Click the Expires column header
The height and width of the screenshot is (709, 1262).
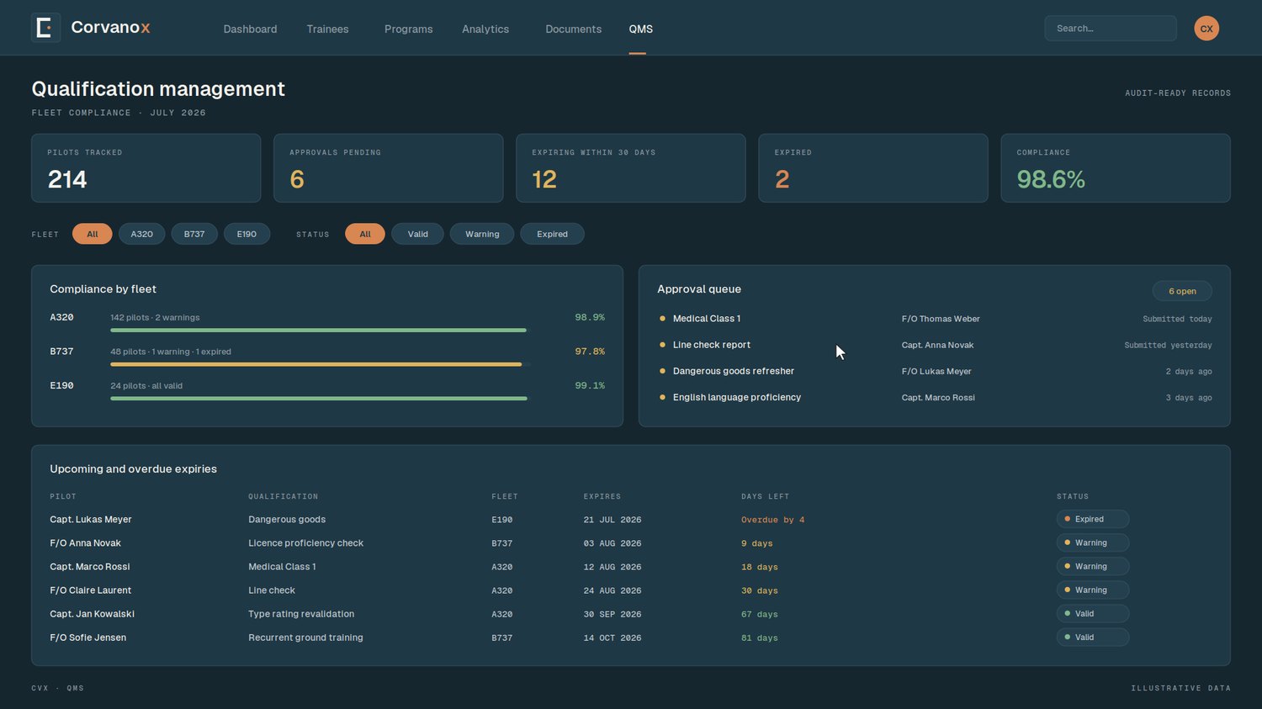coord(602,496)
